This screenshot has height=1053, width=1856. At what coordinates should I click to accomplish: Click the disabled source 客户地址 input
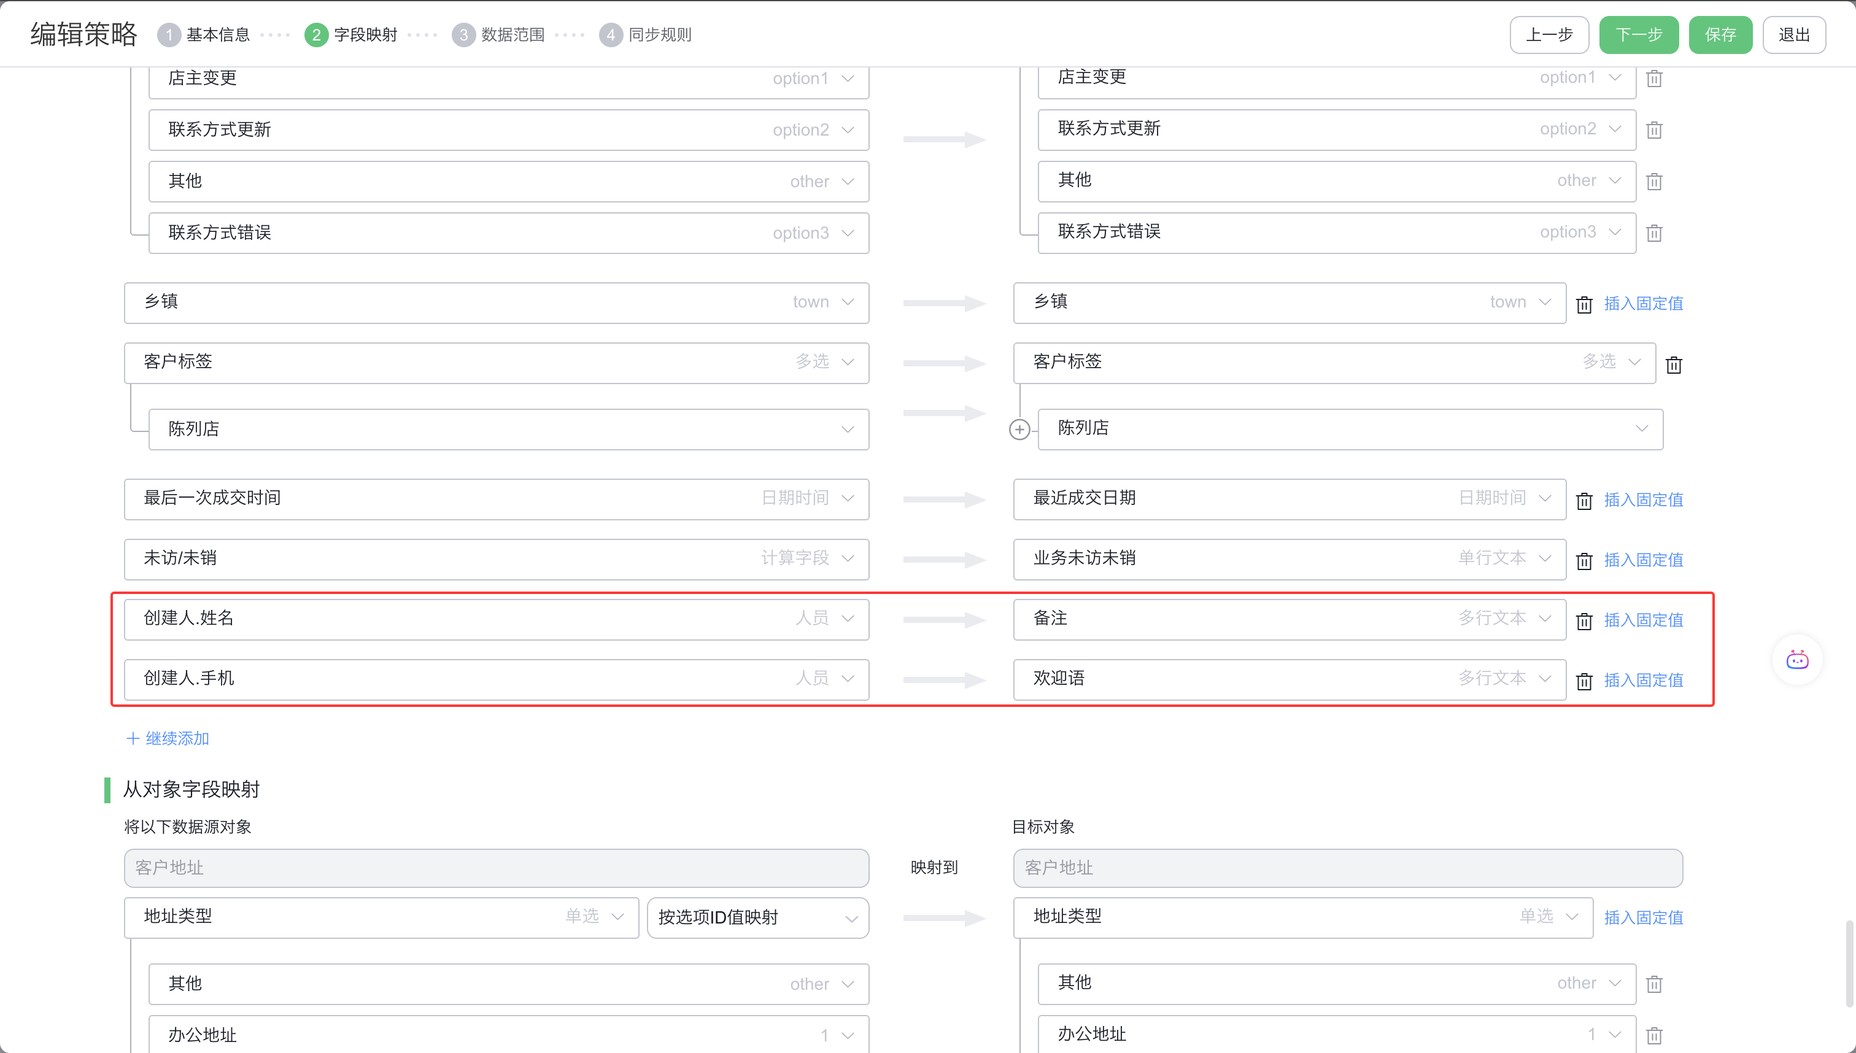(x=496, y=868)
